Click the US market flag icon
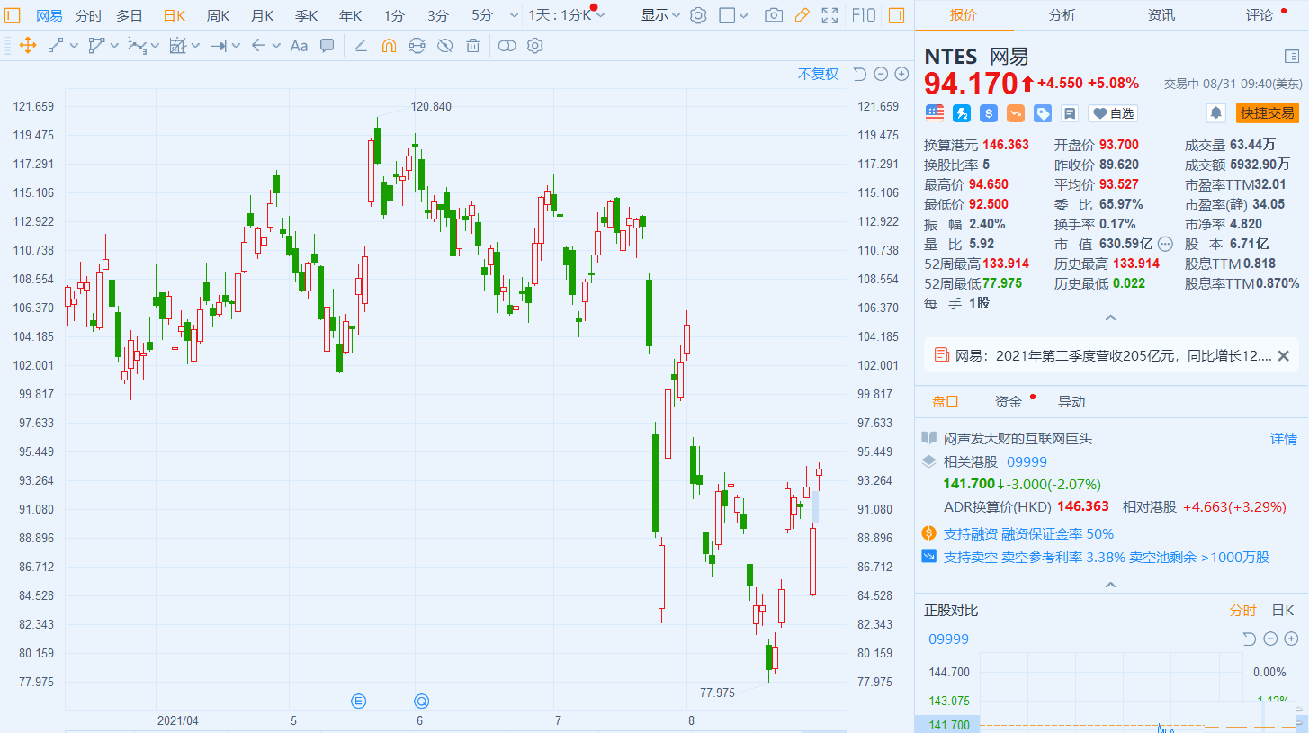Screen dimensions: 1309x733 point(935,113)
